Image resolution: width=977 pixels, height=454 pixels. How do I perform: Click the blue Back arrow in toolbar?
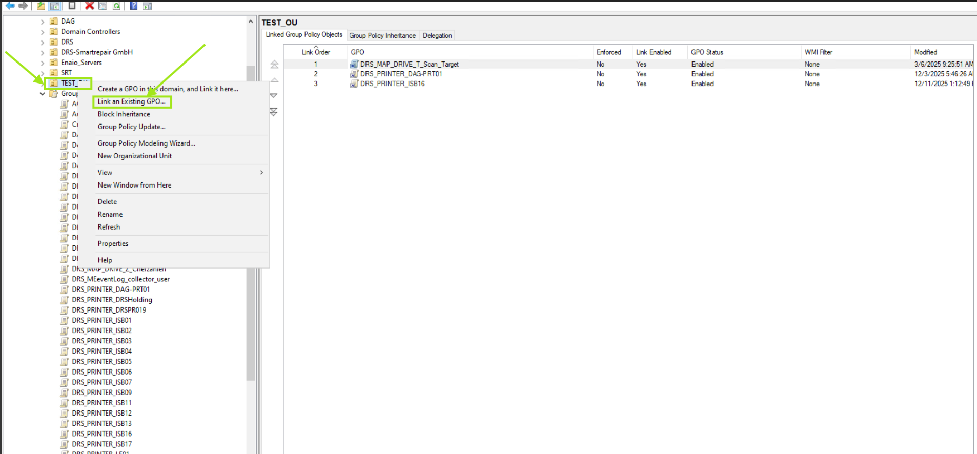(10, 6)
